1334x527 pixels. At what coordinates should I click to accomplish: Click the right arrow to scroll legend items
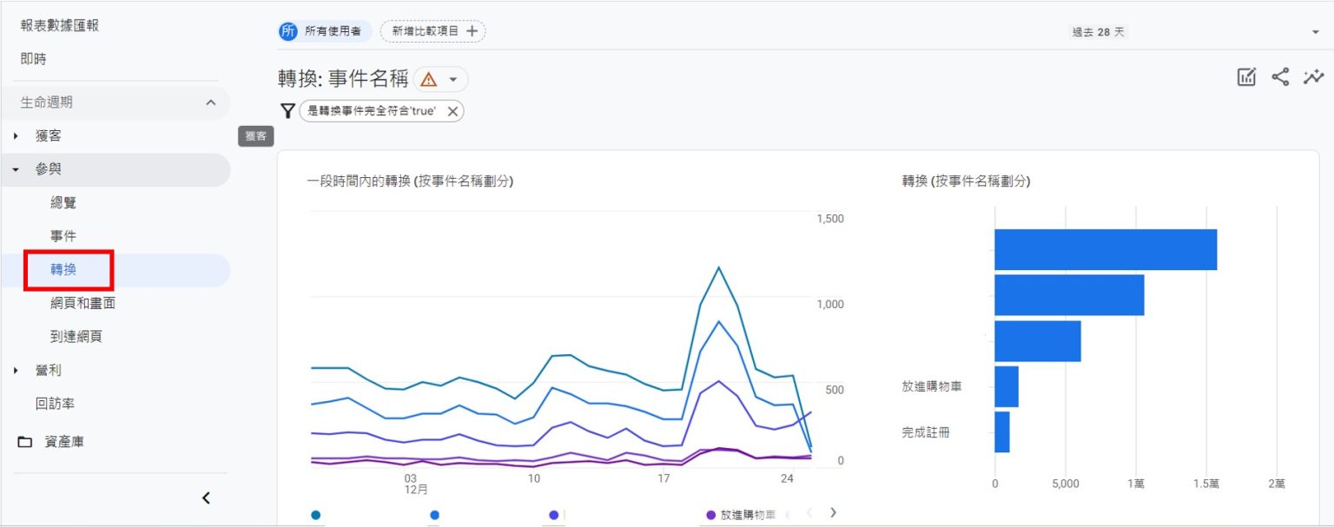832,512
